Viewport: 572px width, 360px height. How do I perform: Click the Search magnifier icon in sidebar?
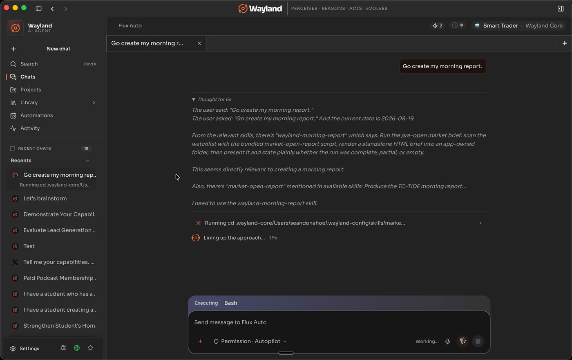pyautogui.click(x=13, y=64)
